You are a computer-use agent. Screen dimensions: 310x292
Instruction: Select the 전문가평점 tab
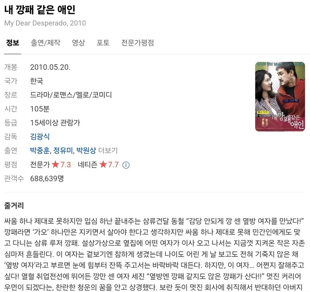(x=137, y=43)
